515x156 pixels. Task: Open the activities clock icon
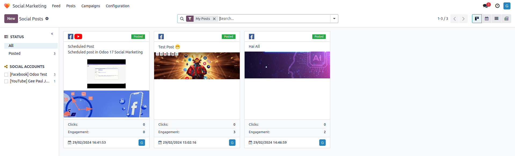pos(497,6)
